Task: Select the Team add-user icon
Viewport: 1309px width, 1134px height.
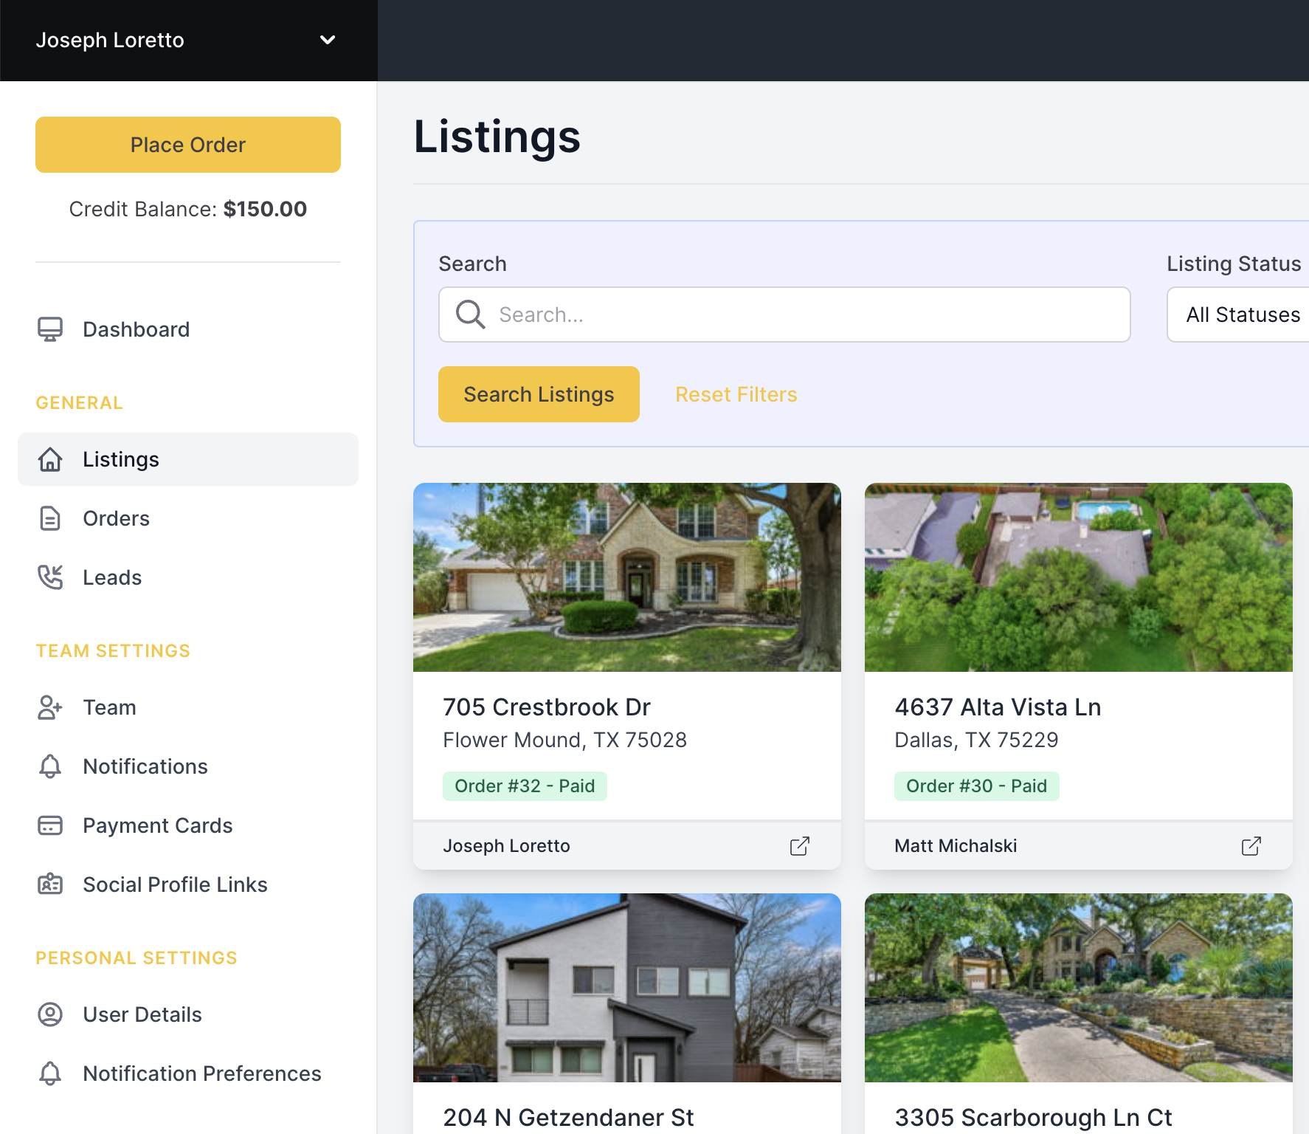Action: click(x=49, y=707)
